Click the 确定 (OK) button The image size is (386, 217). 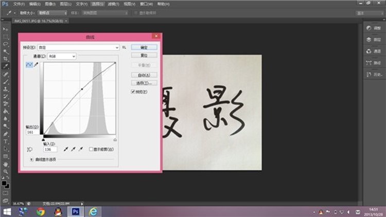pyautogui.click(x=141, y=47)
